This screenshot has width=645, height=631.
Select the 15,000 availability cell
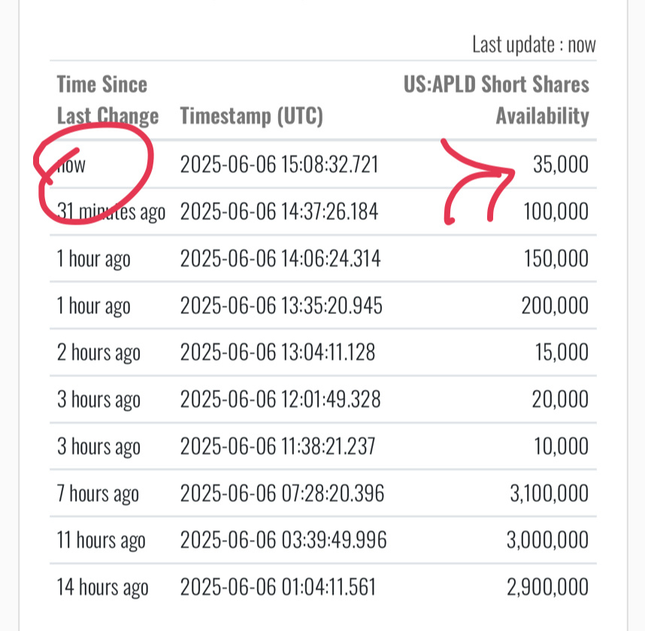(562, 352)
